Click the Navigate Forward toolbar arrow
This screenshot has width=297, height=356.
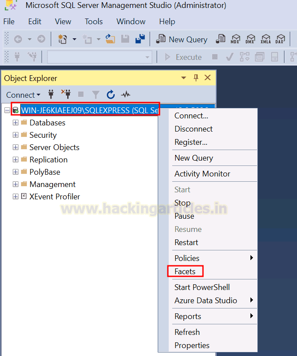(x=41, y=39)
